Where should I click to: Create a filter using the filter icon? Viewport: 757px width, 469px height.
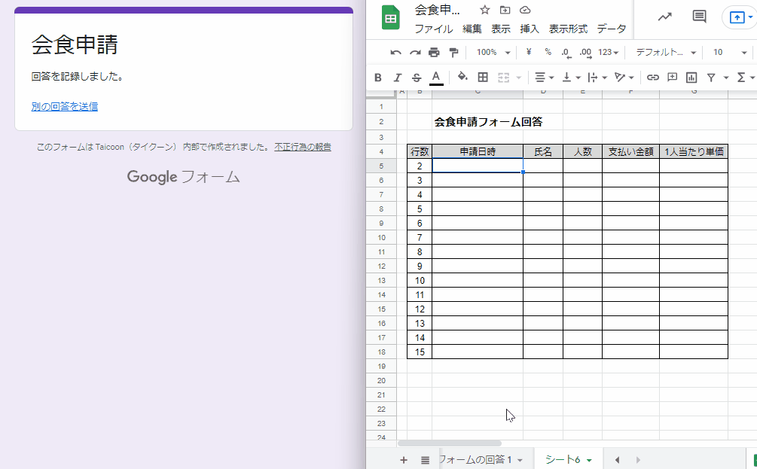(x=710, y=77)
